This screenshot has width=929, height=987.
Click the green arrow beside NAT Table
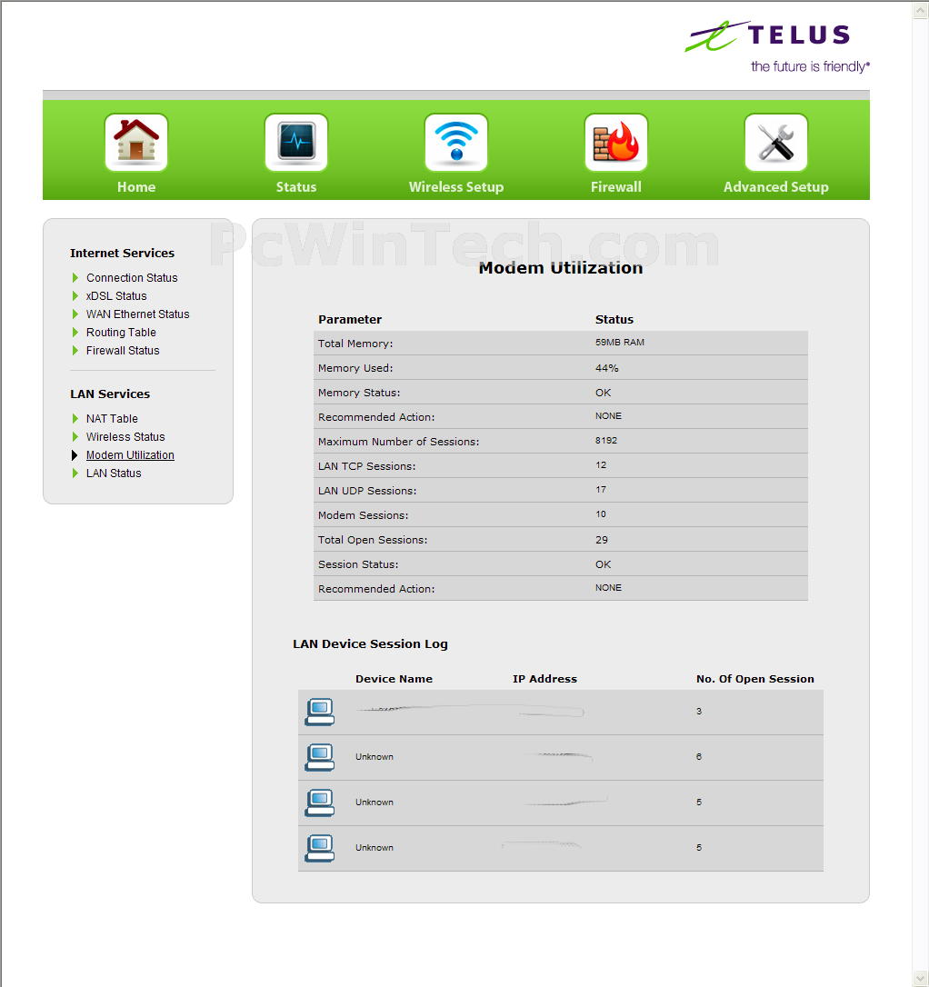pyautogui.click(x=75, y=419)
